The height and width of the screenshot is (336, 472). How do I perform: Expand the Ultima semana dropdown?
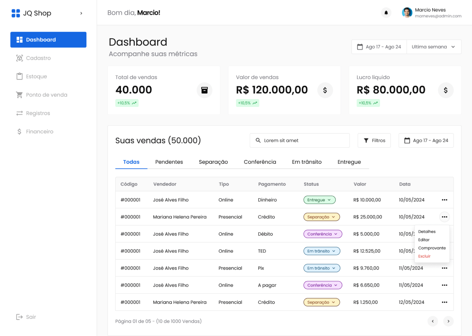click(x=434, y=47)
